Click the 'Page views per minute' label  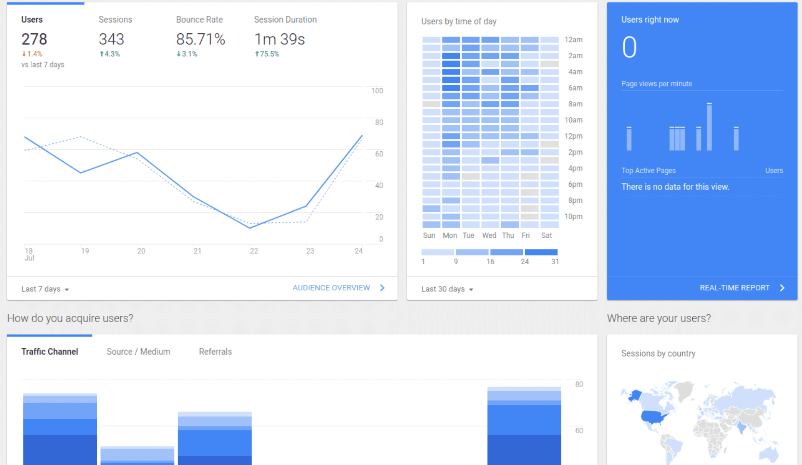[x=657, y=84]
